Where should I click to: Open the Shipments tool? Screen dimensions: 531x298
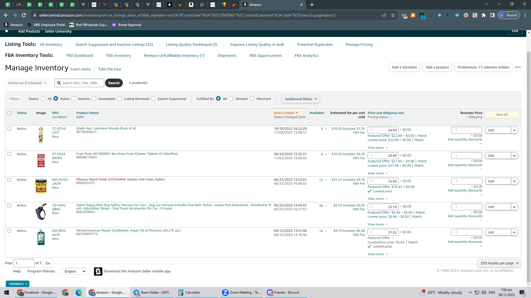(x=227, y=55)
